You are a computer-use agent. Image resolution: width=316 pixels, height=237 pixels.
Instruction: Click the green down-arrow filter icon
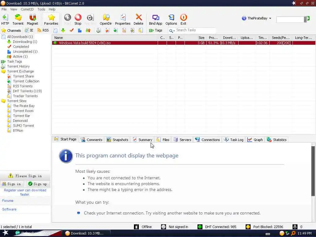click(x=63, y=31)
